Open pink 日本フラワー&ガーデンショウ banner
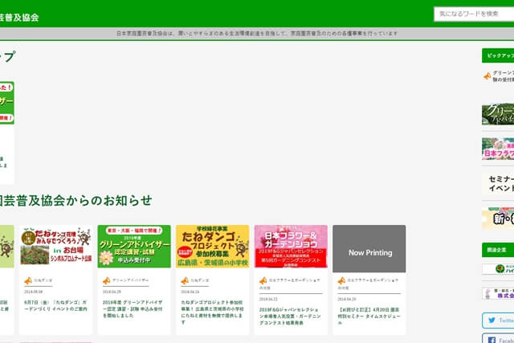 tap(291, 246)
